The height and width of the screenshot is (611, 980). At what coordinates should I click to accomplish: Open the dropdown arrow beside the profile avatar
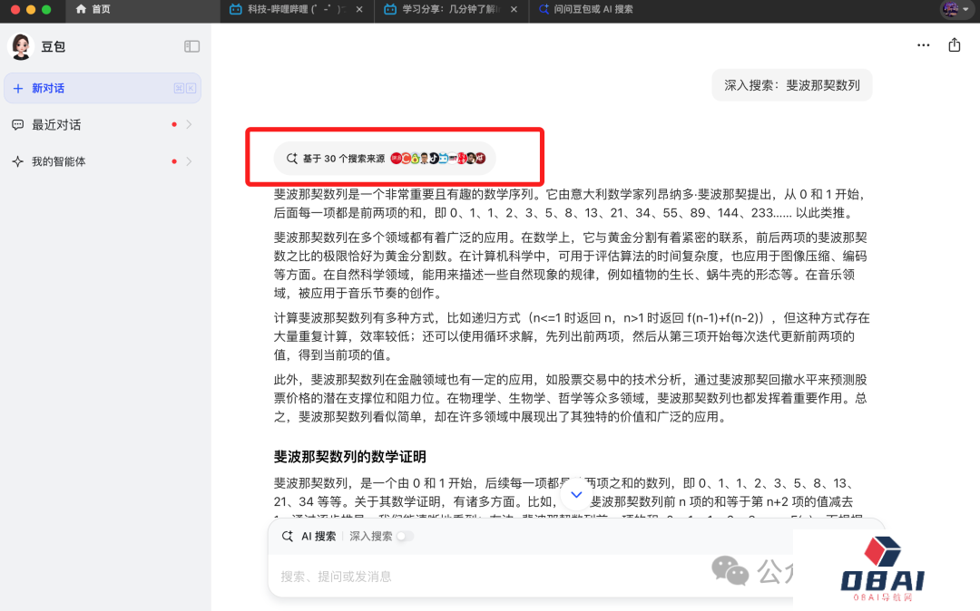pyautogui.click(x=965, y=9)
